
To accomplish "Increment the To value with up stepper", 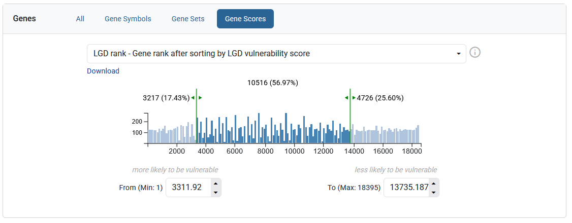I will click(433, 183).
